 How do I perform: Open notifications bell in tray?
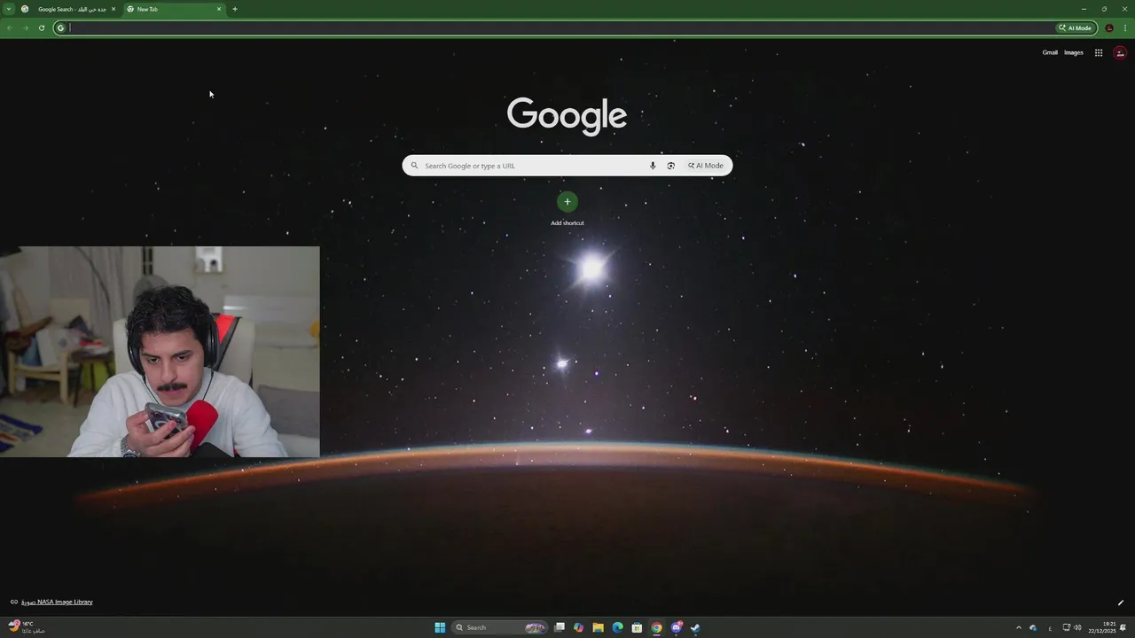(x=1122, y=627)
